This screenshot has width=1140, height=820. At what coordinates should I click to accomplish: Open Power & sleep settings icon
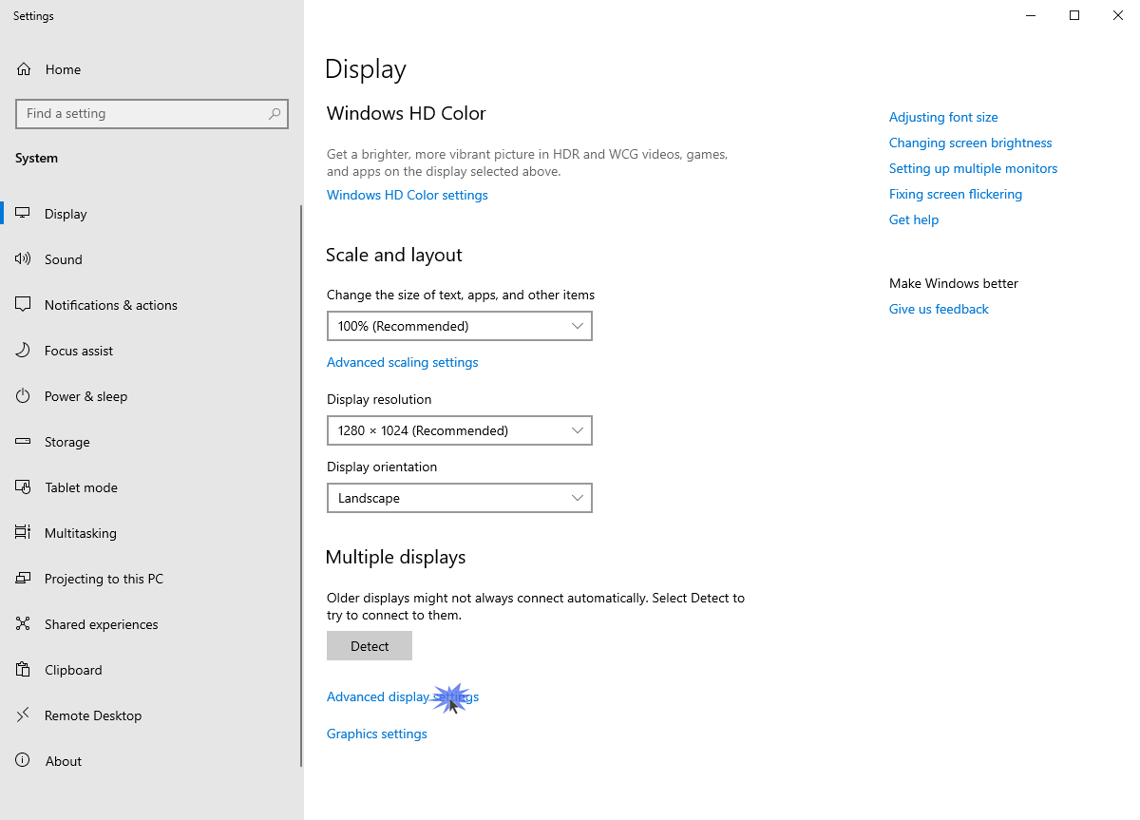[23, 395]
